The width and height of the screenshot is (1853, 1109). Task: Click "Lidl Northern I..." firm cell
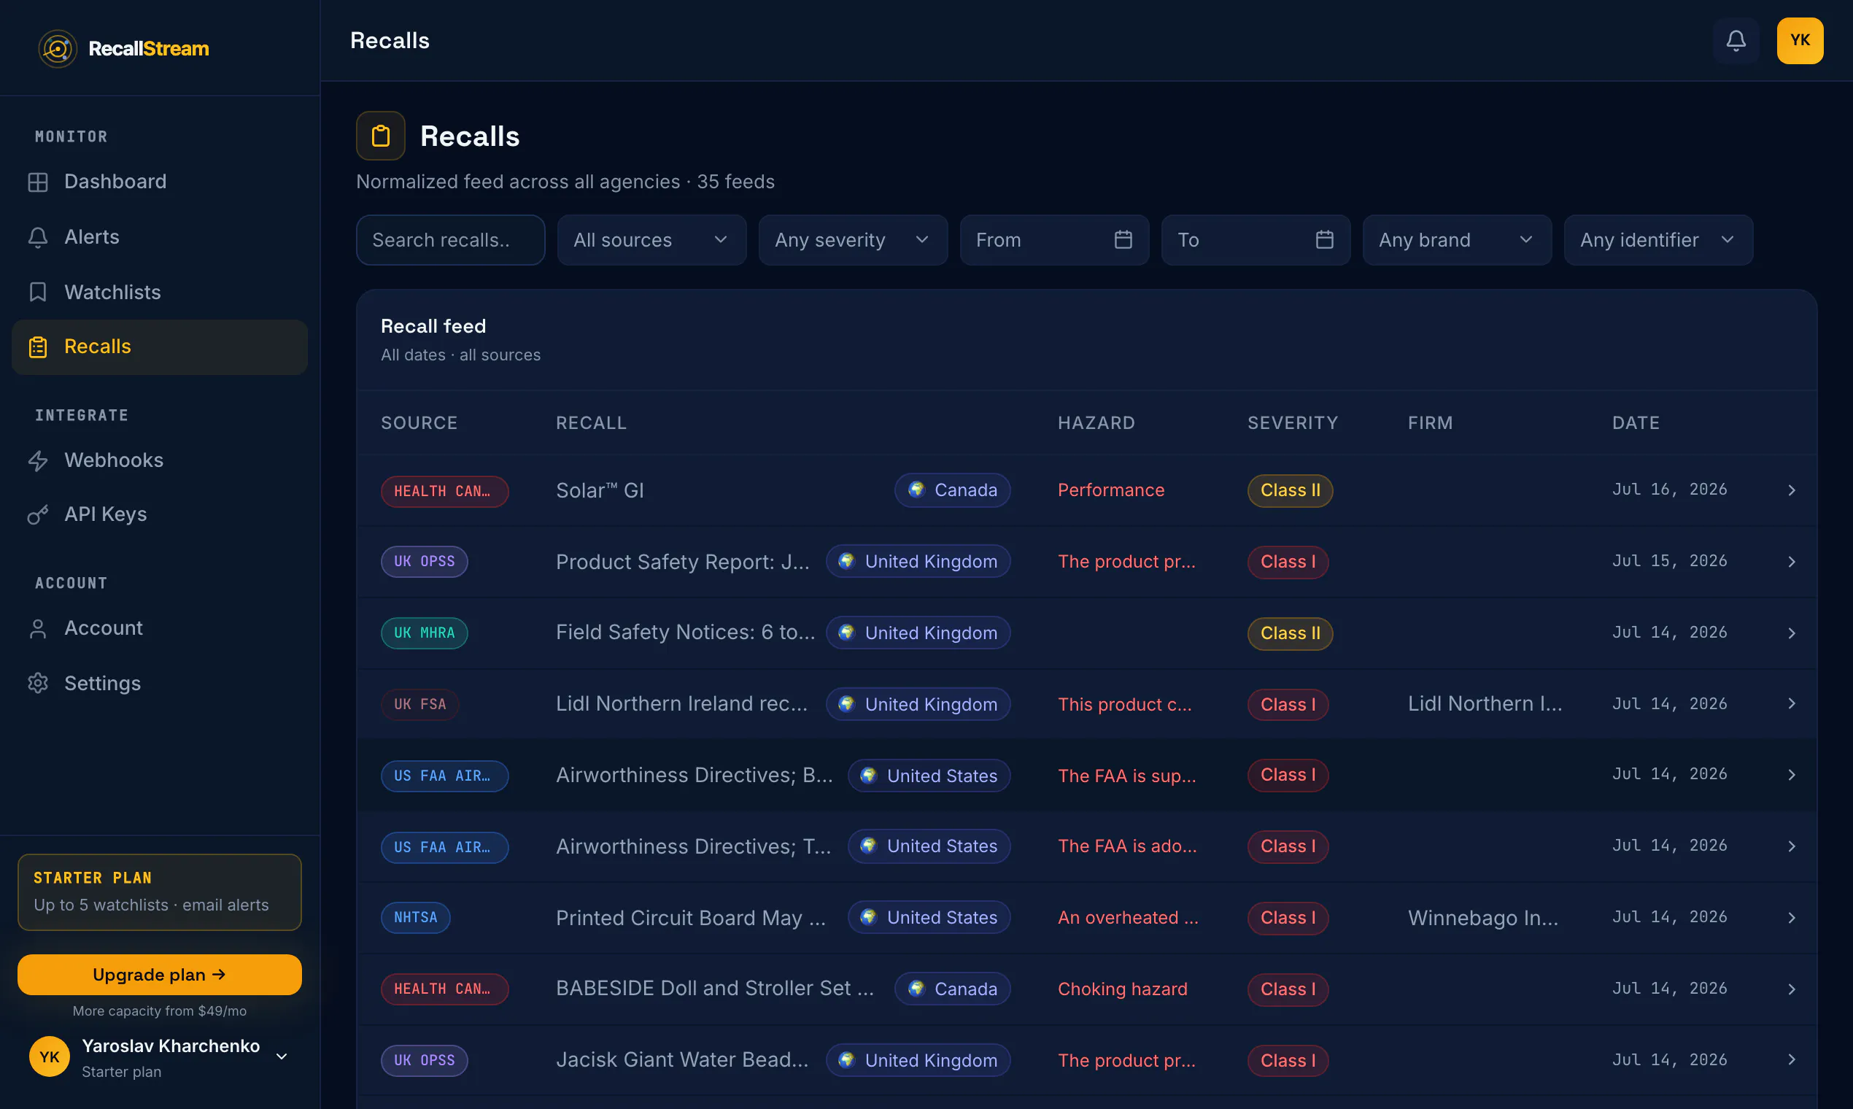(x=1485, y=704)
